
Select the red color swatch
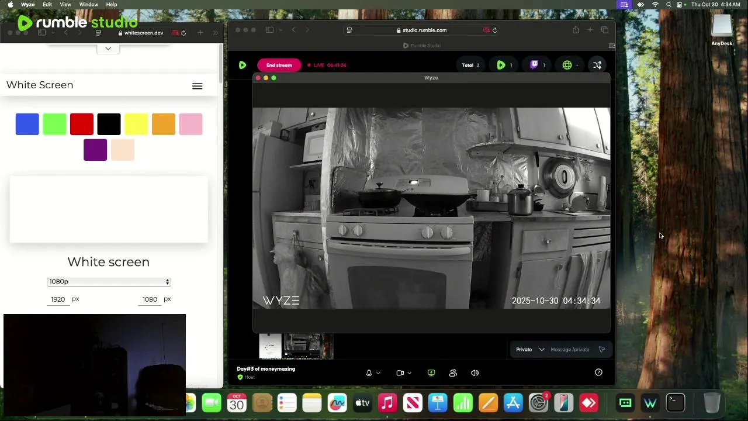tap(82, 125)
